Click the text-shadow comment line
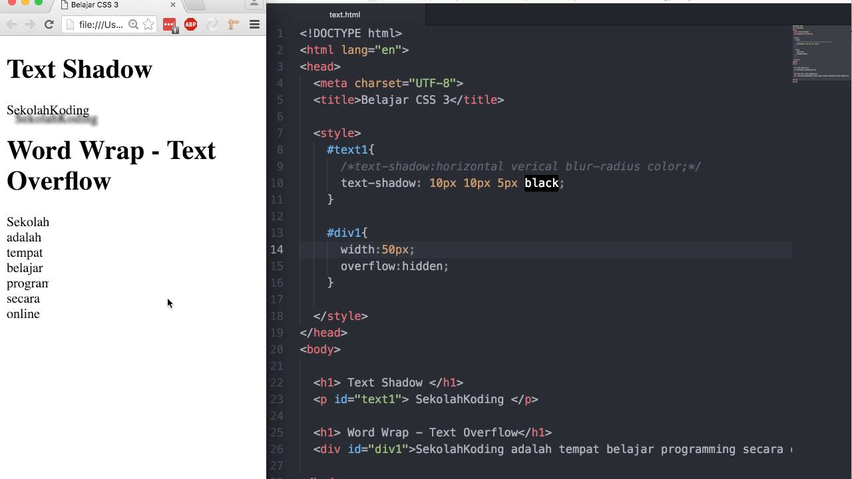The width and height of the screenshot is (852, 479). [521, 166]
